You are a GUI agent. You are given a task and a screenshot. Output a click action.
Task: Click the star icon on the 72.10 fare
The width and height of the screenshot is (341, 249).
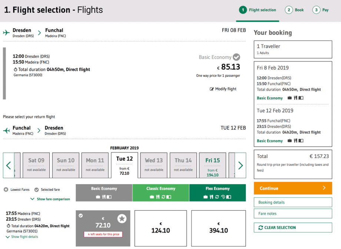point(122,219)
